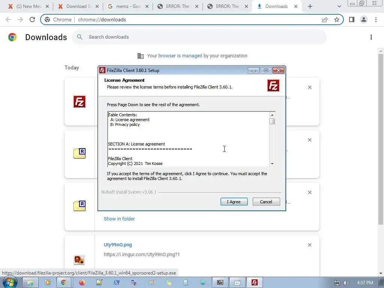Click the FileZilla logo in setup header
Screen dimensions: 384x288
273,86
